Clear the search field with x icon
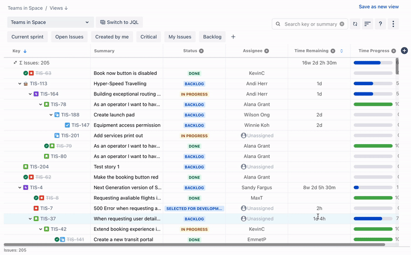The height and width of the screenshot is (255, 411). (342, 24)
